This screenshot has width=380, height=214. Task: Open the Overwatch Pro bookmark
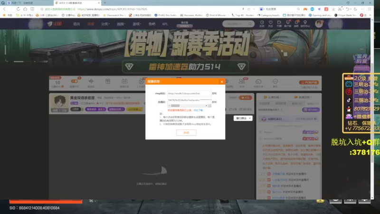tap(114, 15)
